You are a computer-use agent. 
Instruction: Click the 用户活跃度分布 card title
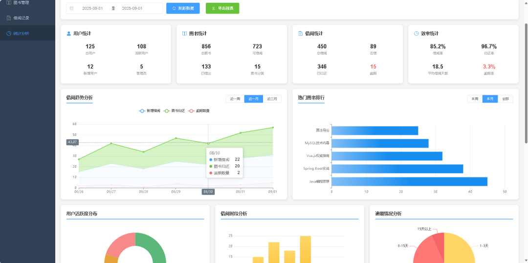pyautogui.click(x=82, y=214)
